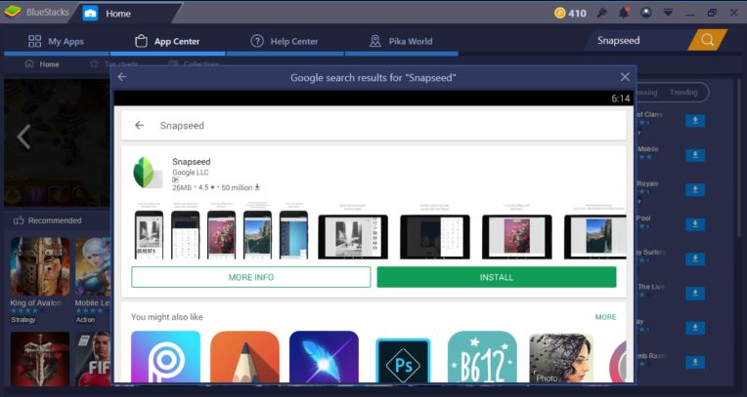Open the B612 suggested app icon
Screen dimensions: 747x397
coord(482,357)
